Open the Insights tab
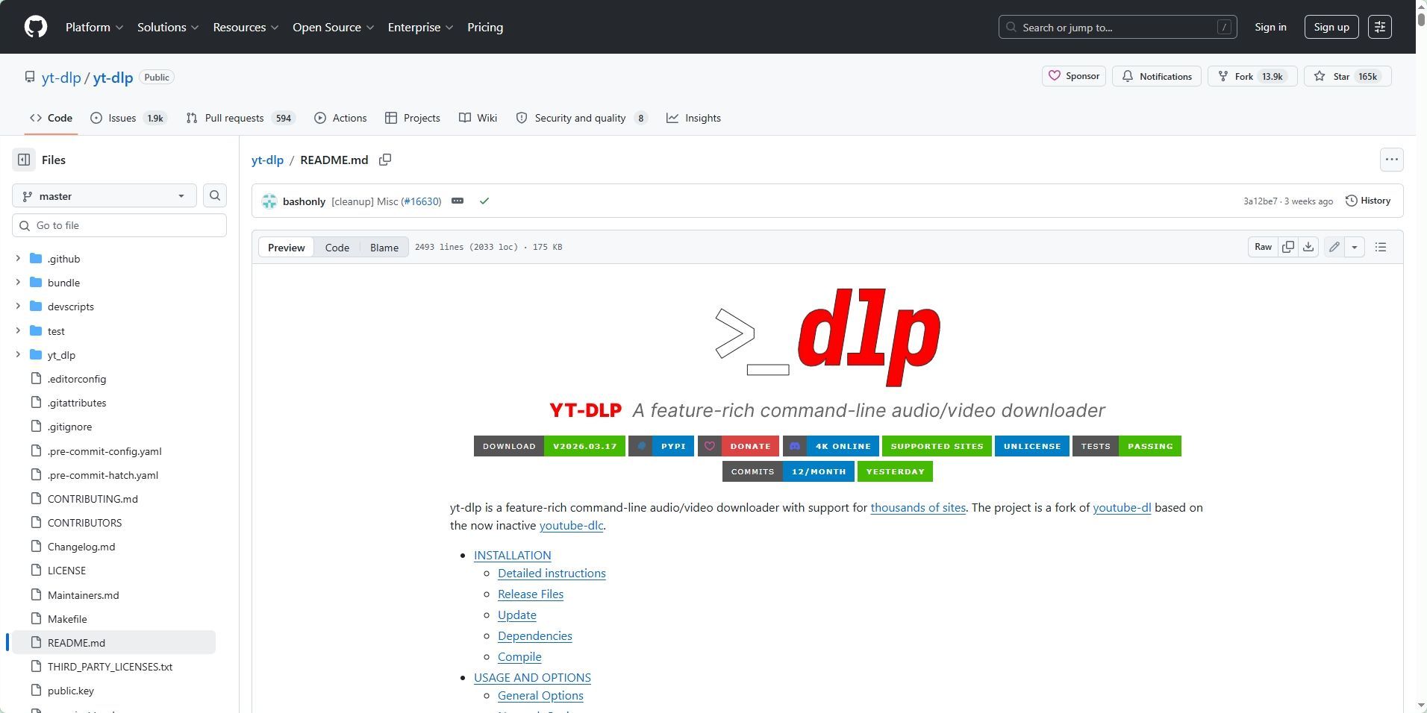The width and height of the screenshot is (1427, 713). [693, 118]
